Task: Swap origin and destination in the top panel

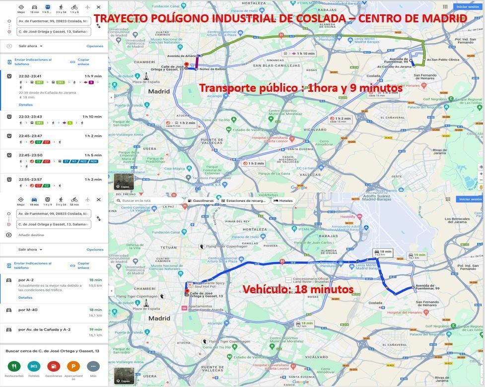Action: click(99, 26)
